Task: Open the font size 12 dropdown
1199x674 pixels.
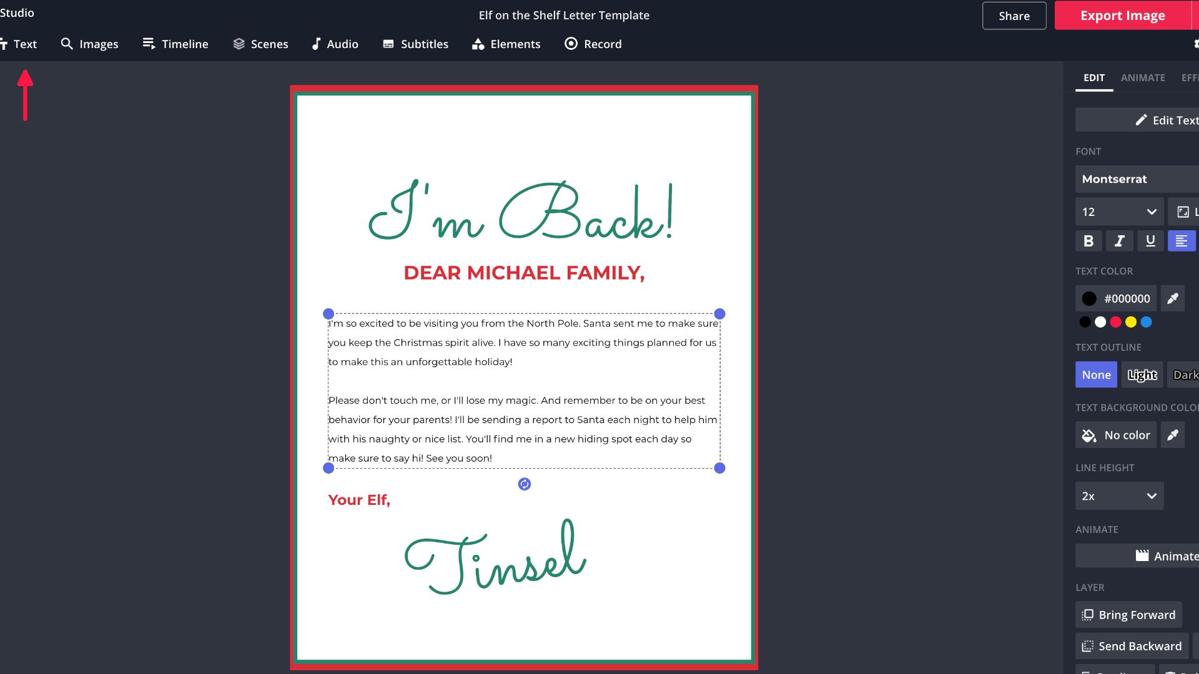Action: point(1118,212)
